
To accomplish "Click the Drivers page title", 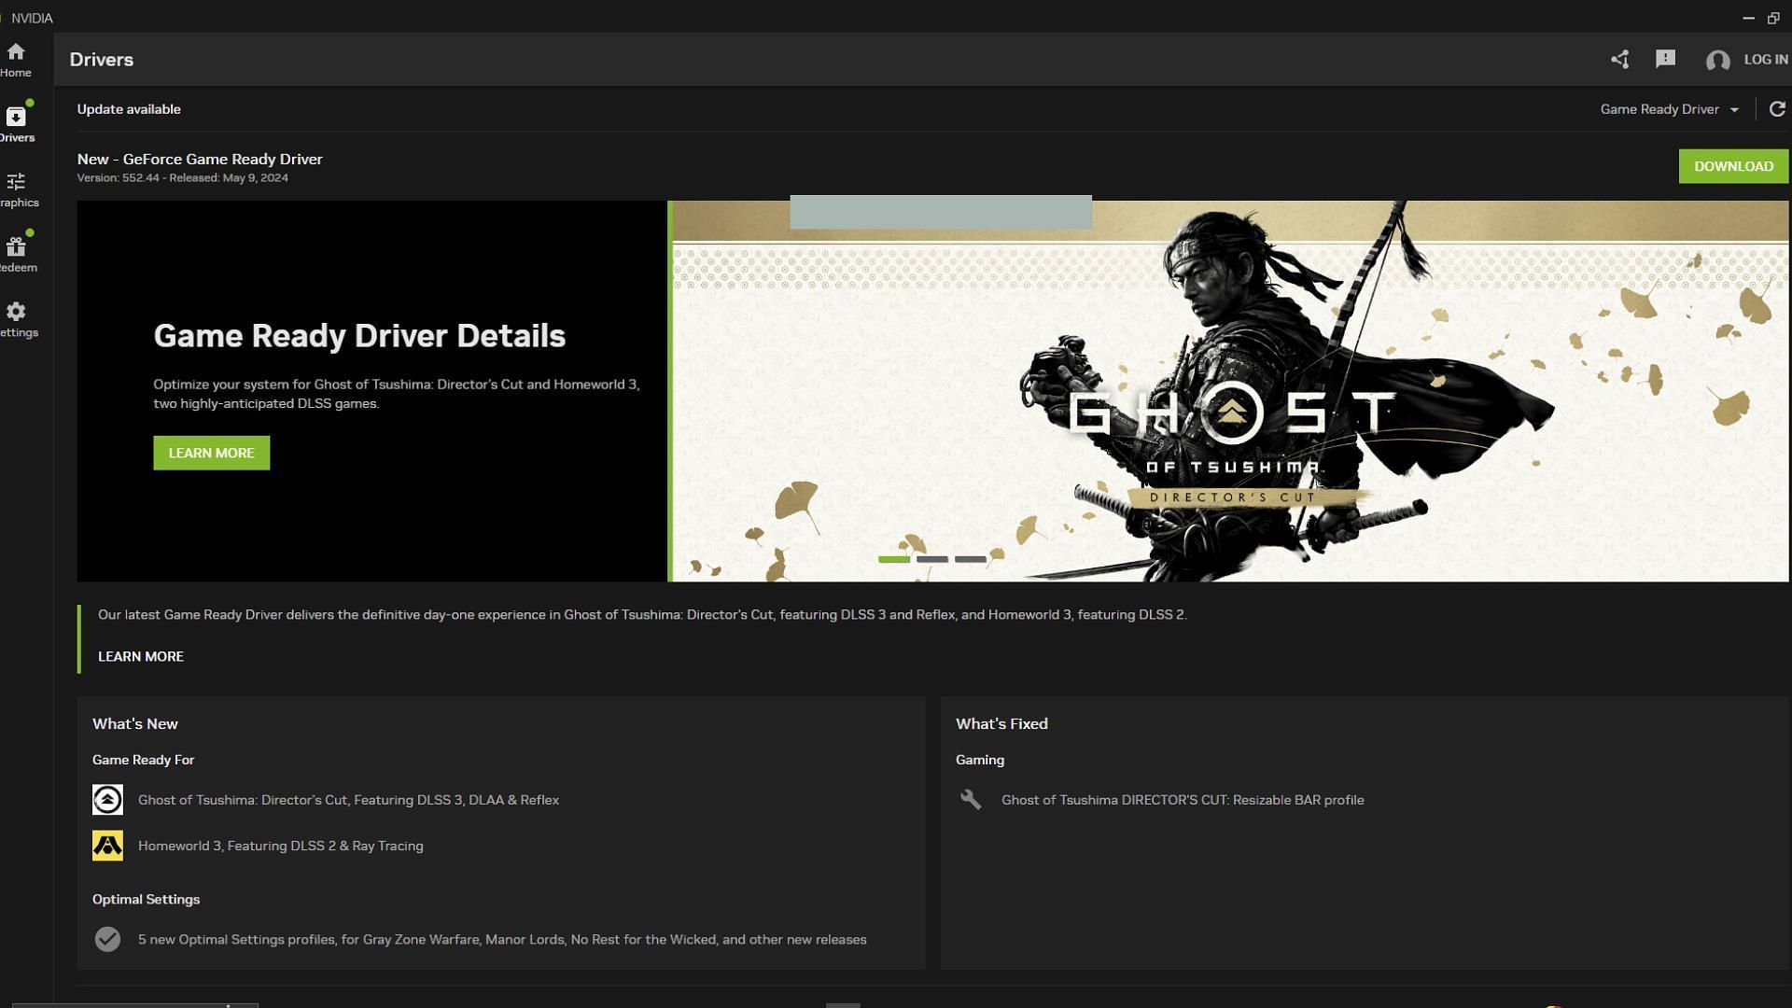I will click(102, 60).
